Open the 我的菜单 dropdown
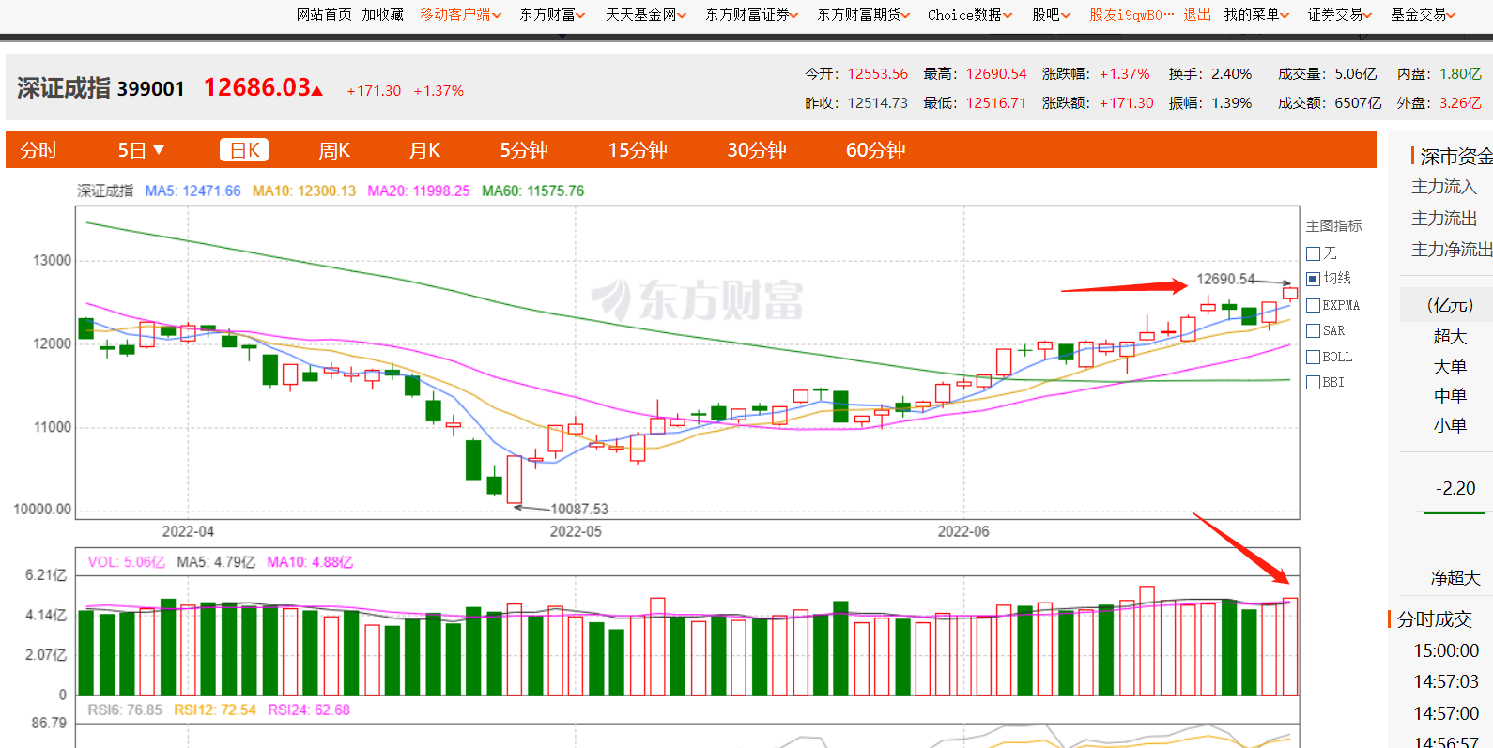Viewport: 1493px width, 748px height. tap(1256, 14)
